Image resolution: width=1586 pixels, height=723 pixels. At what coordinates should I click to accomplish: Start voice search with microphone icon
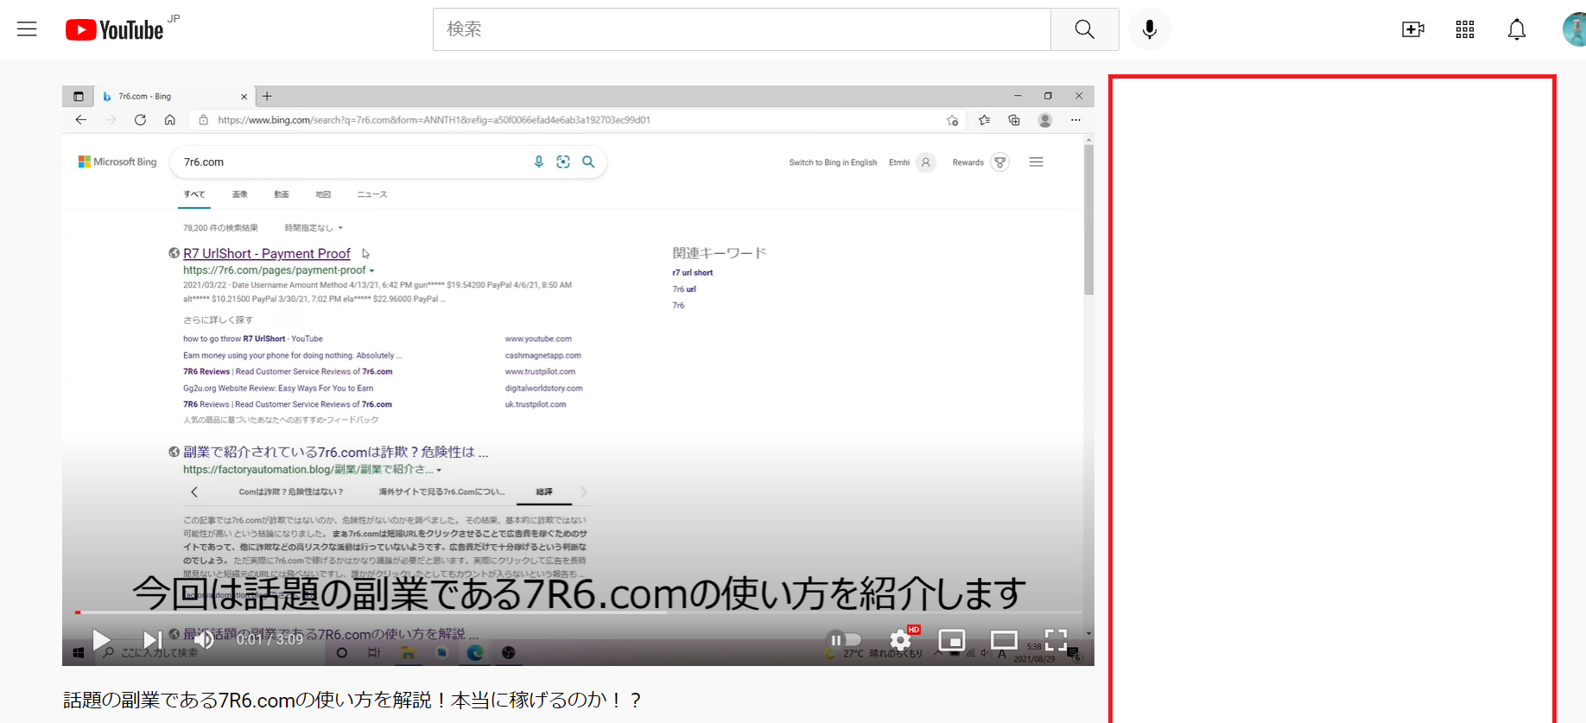1150,29
